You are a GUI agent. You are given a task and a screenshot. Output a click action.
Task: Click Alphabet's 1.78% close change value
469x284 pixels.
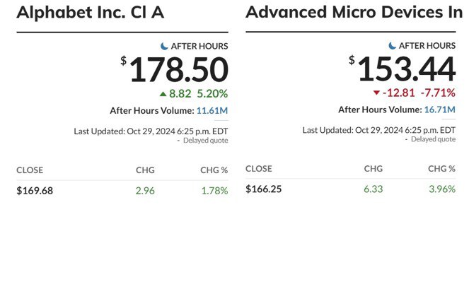pyautogui.click(x=214, y=191)
